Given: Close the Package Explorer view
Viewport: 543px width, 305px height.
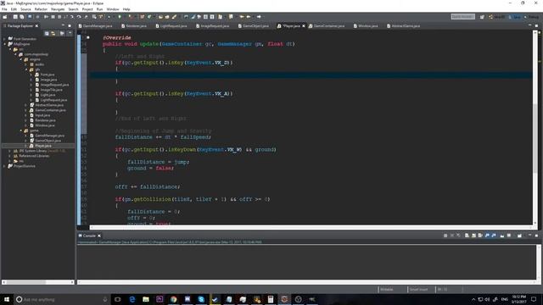Looking at the screenshot, I should coord(36,26).
